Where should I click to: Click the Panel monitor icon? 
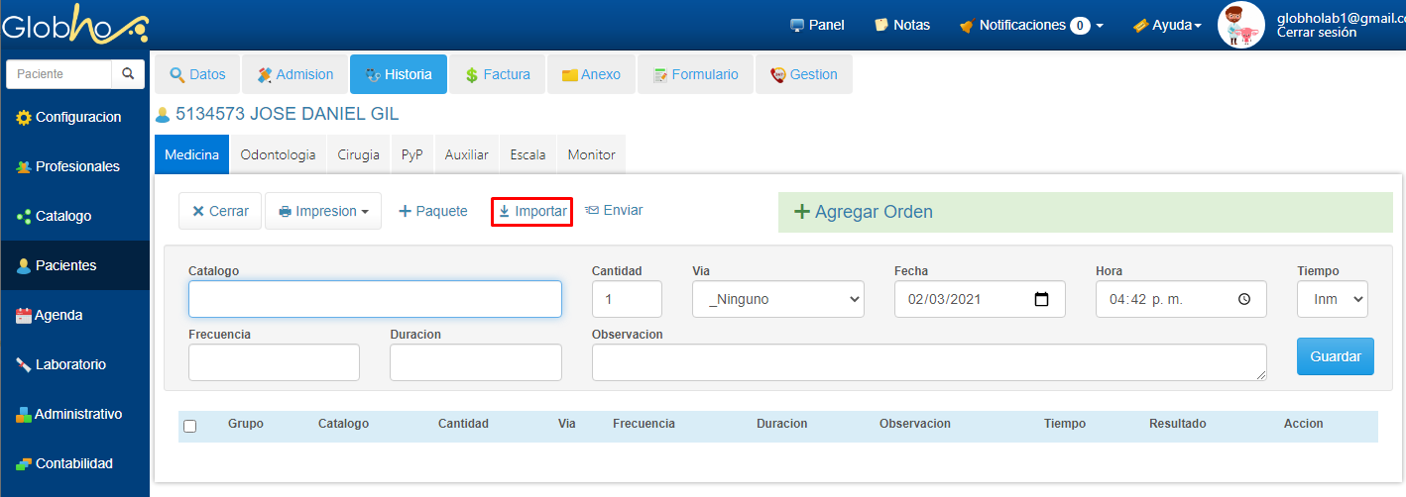pos(796,25)
